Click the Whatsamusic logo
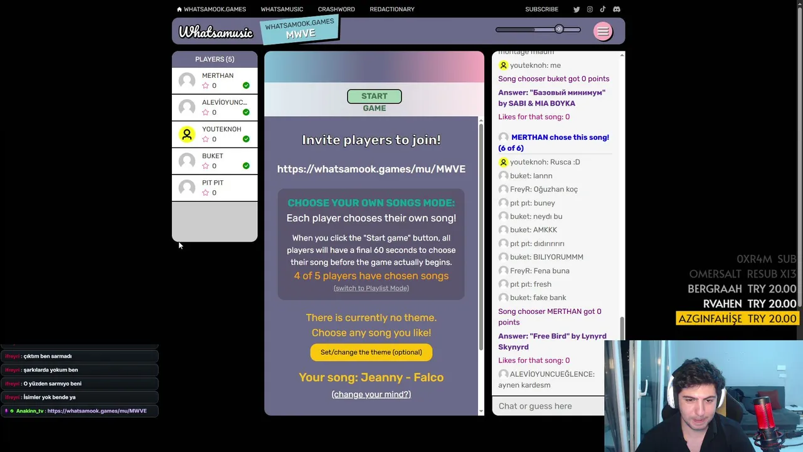This screenshot has width=803, height=452. (216, 32)
